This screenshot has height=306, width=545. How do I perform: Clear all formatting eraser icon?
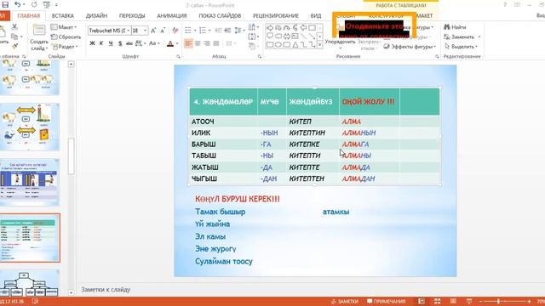175,31
